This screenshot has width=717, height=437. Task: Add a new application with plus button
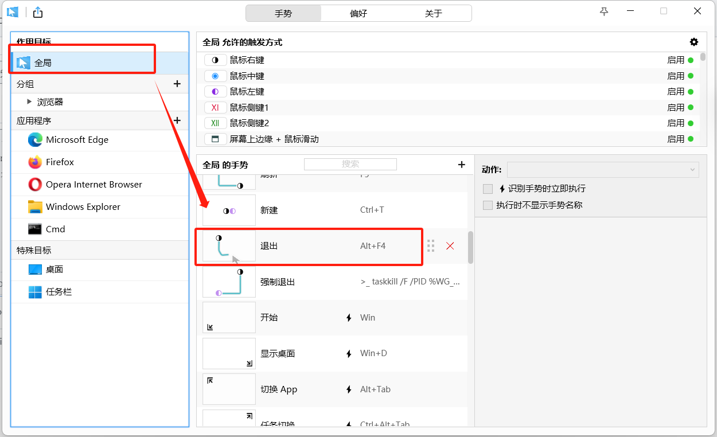[x=177, y=120]
